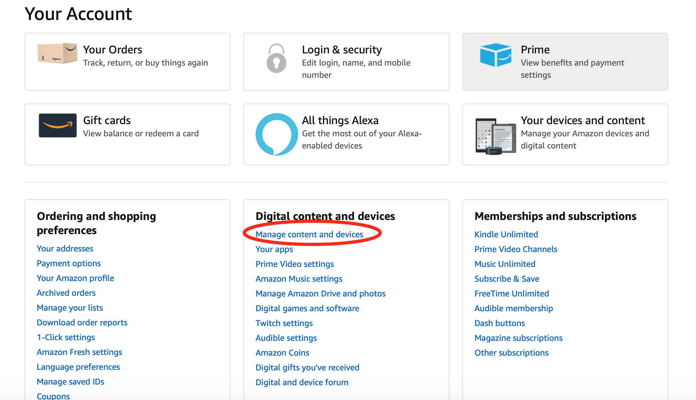Image resolution: width=696 pixels, height=400 pixels.
Task: Click the padlock icon for Login & security
Action: point(277,58)
